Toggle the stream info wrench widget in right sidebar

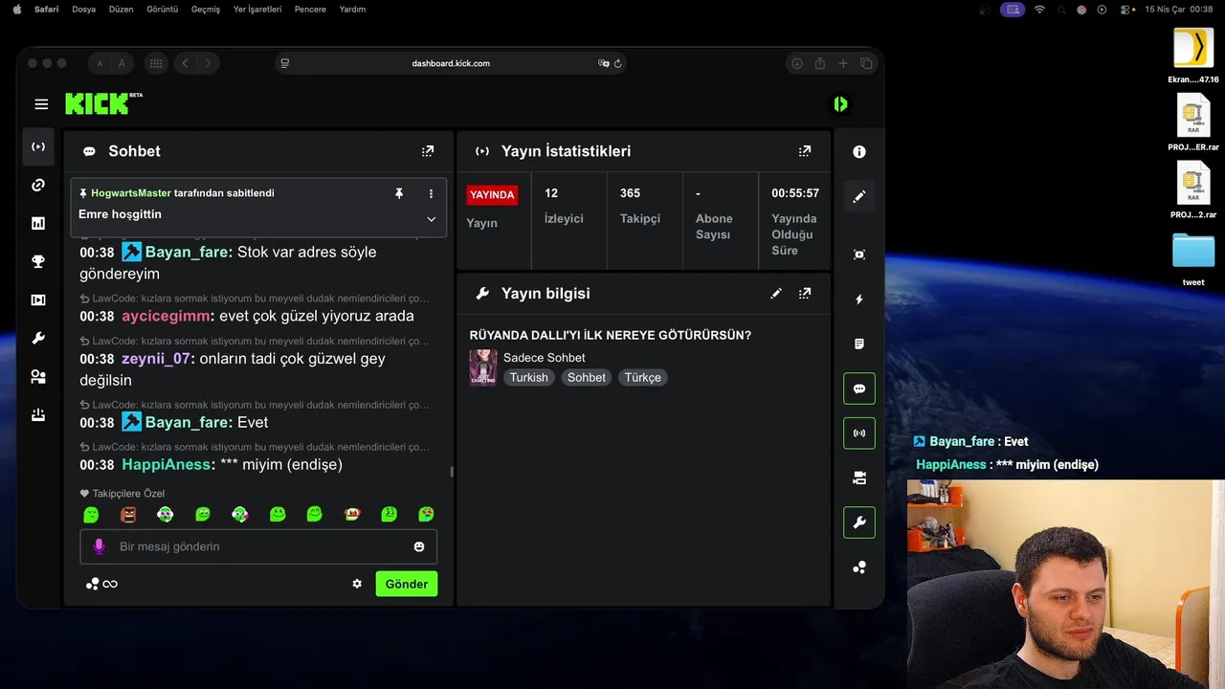859,522
